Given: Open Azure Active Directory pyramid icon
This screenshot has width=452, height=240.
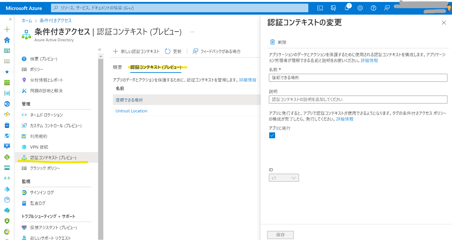Looking at the screenshot, I should (x=7, y=189).
